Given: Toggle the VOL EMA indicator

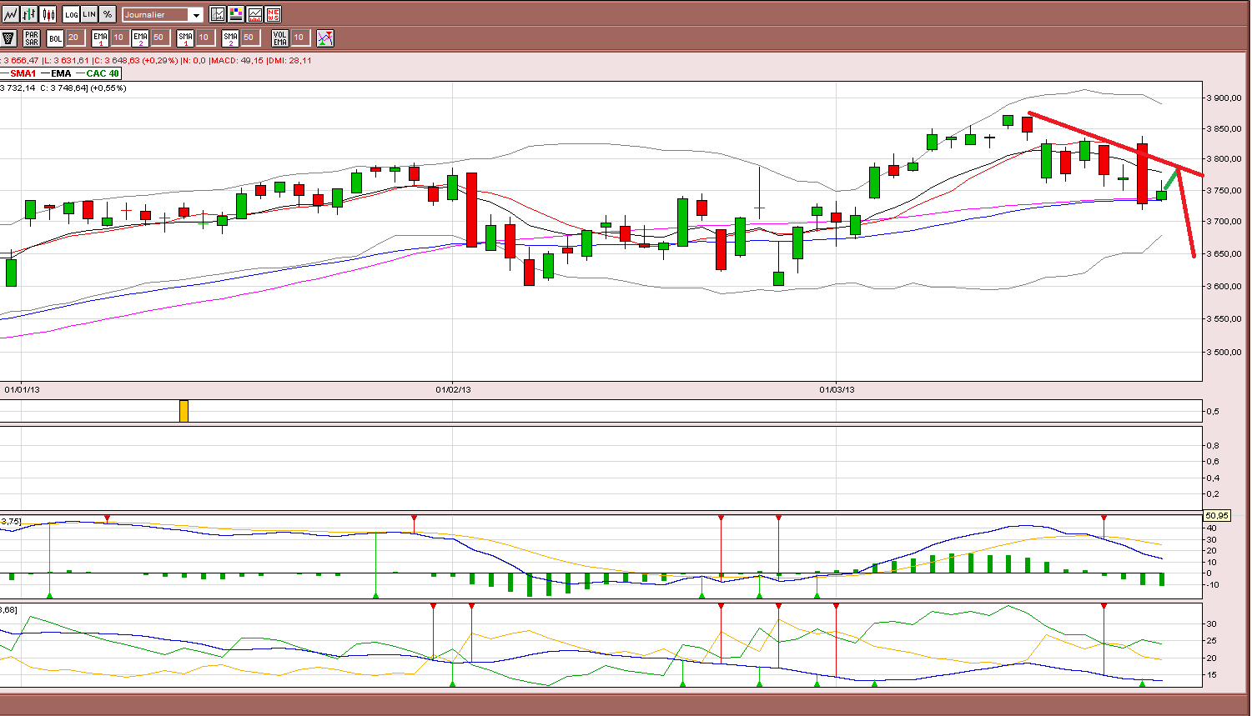Looking at the screenshot, I should pyautogui.click(x=280, y=38).
